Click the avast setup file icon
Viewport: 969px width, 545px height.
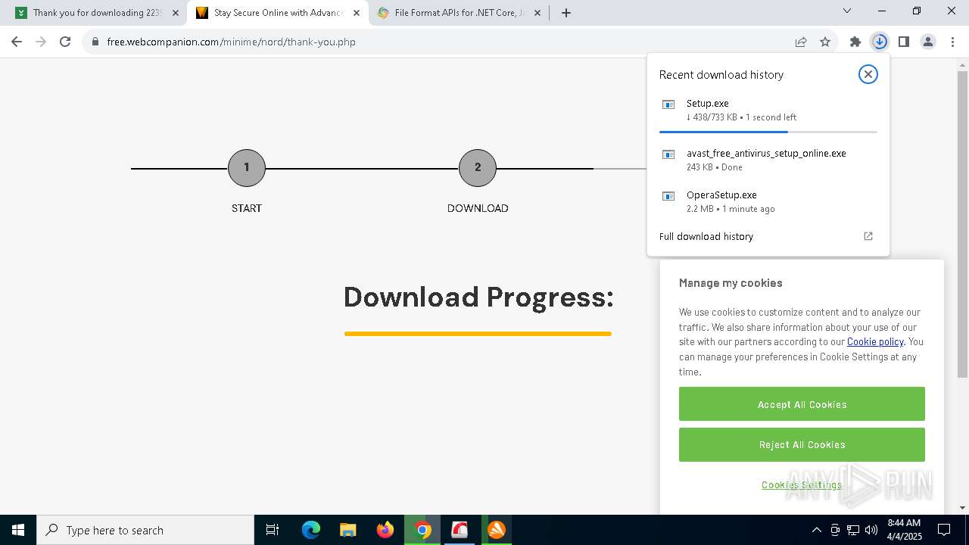pos(668,154)
